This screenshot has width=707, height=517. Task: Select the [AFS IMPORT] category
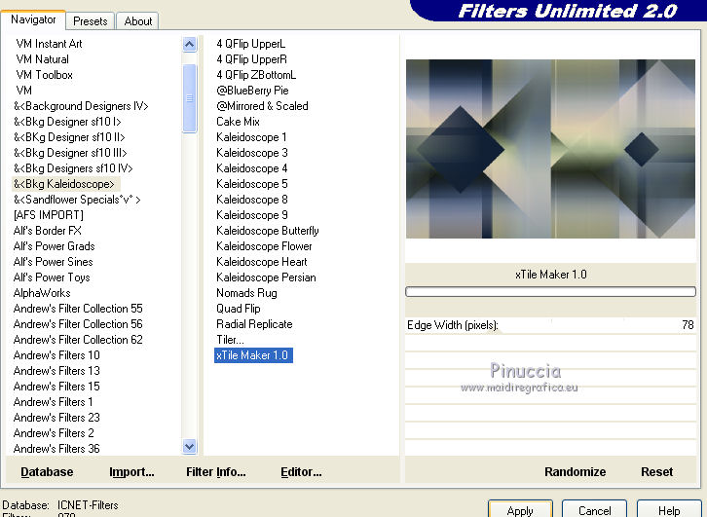coord(49,215)
